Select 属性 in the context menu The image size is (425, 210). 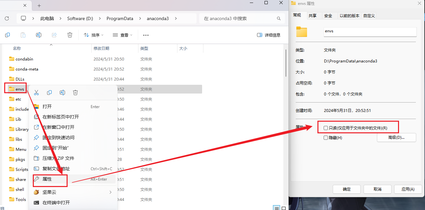point(73,179)
